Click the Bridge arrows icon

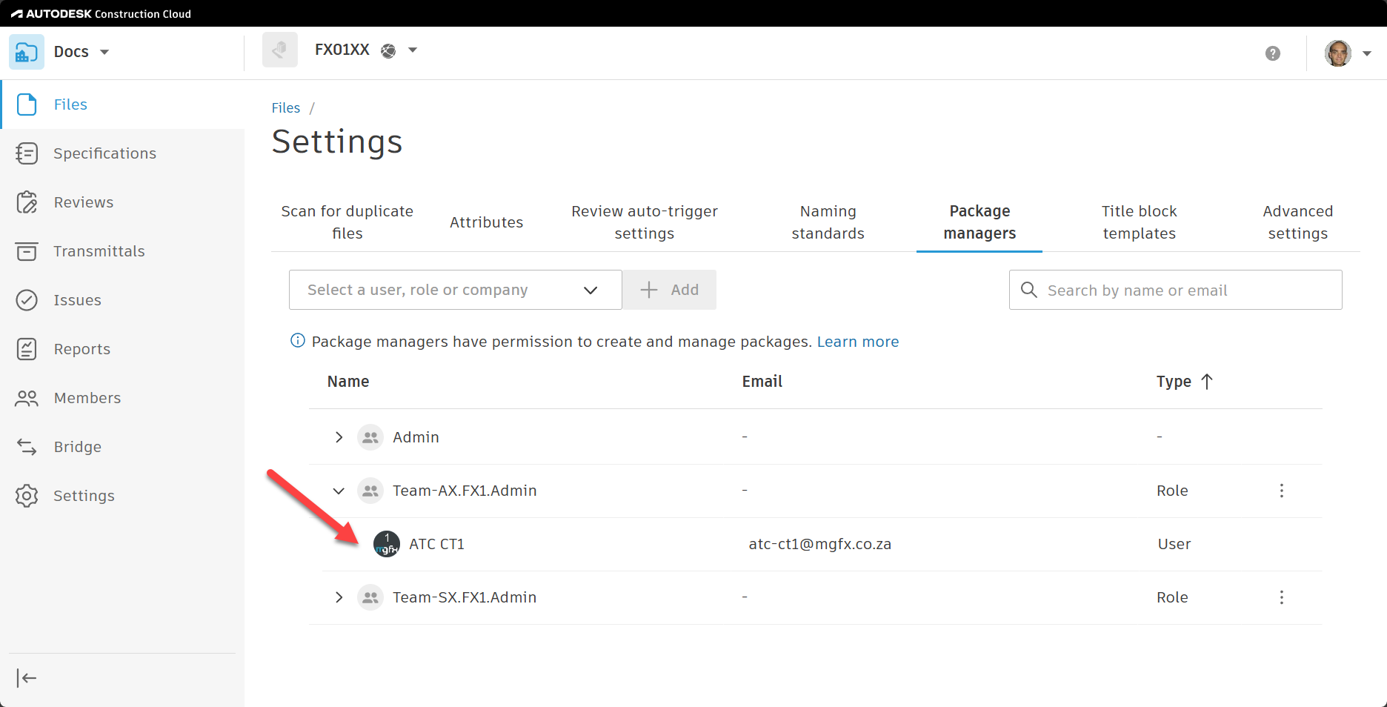point(27,447)
